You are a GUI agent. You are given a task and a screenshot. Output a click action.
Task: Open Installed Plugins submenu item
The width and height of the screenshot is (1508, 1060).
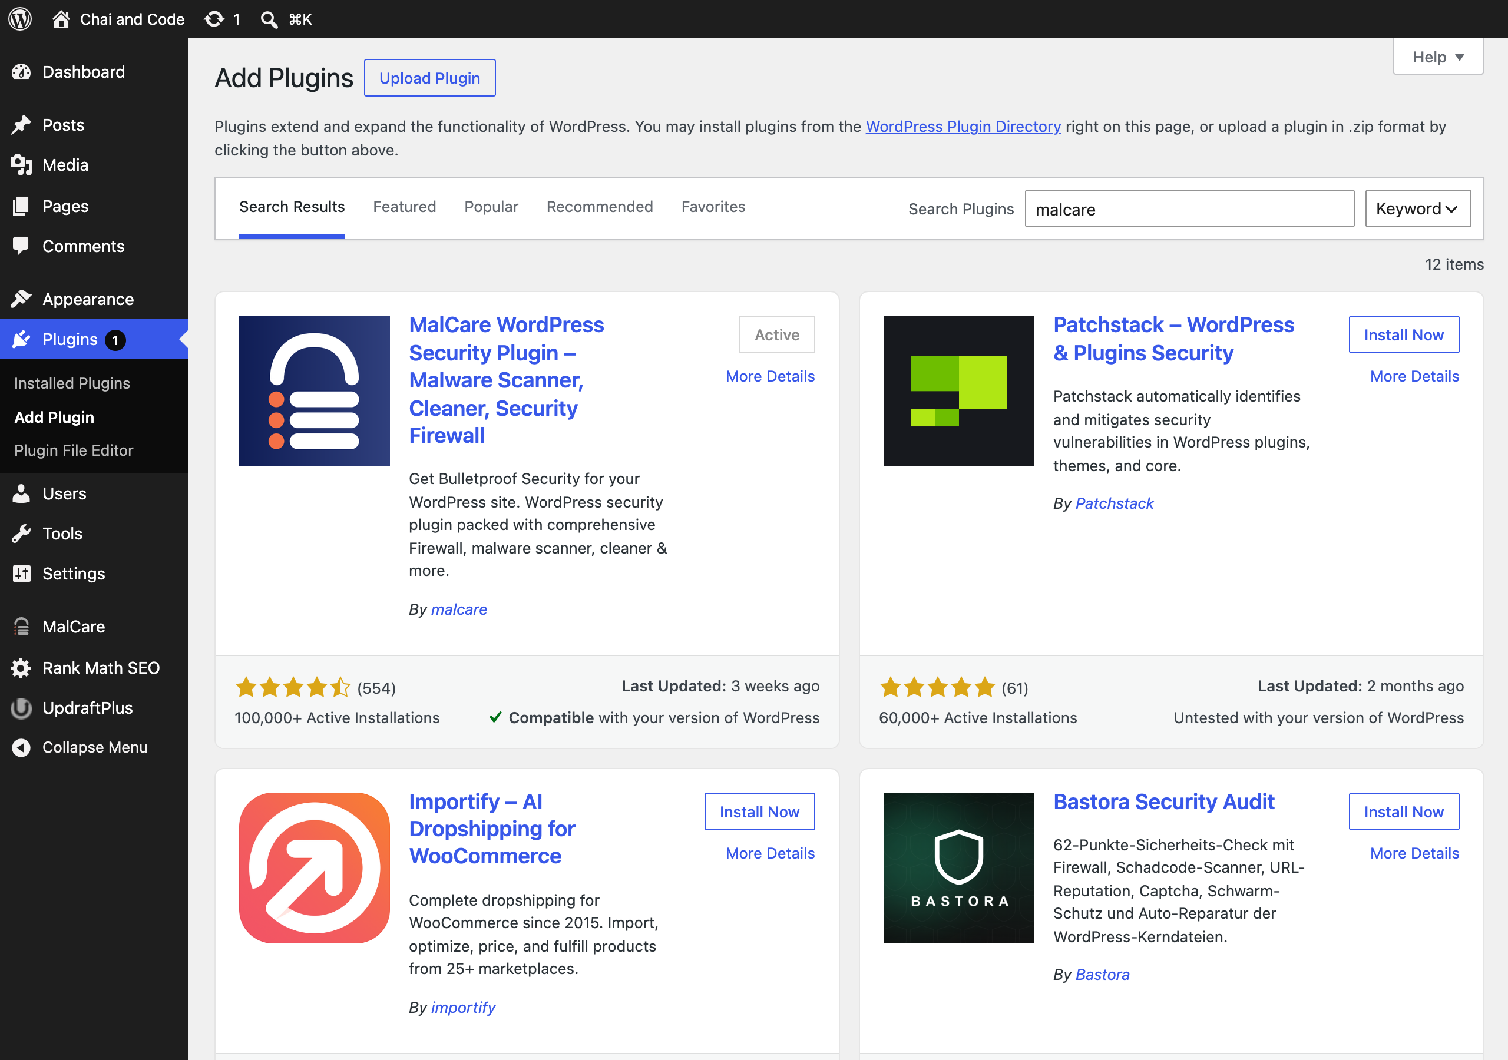72,383
